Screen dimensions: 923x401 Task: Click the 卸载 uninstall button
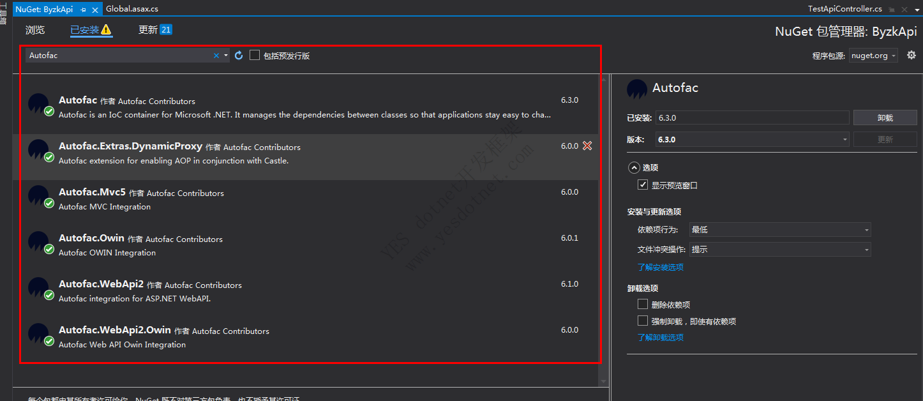point(885,117)
